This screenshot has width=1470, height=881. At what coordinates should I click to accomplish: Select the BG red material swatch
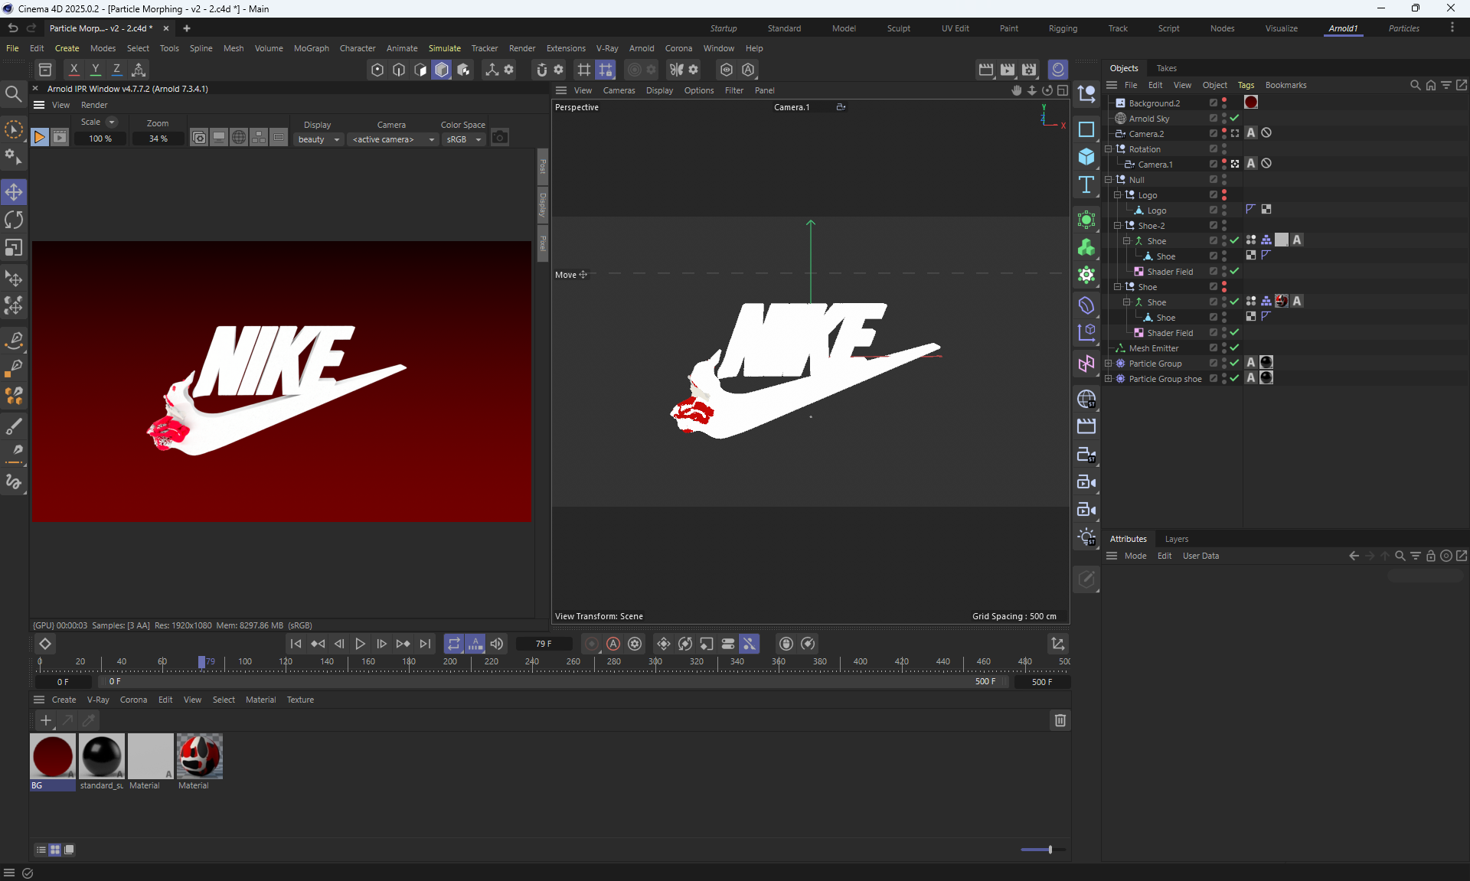52,756
